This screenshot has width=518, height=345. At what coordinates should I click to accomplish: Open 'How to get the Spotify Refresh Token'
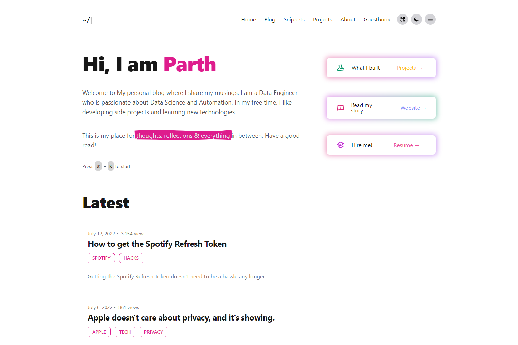(157, 244)
